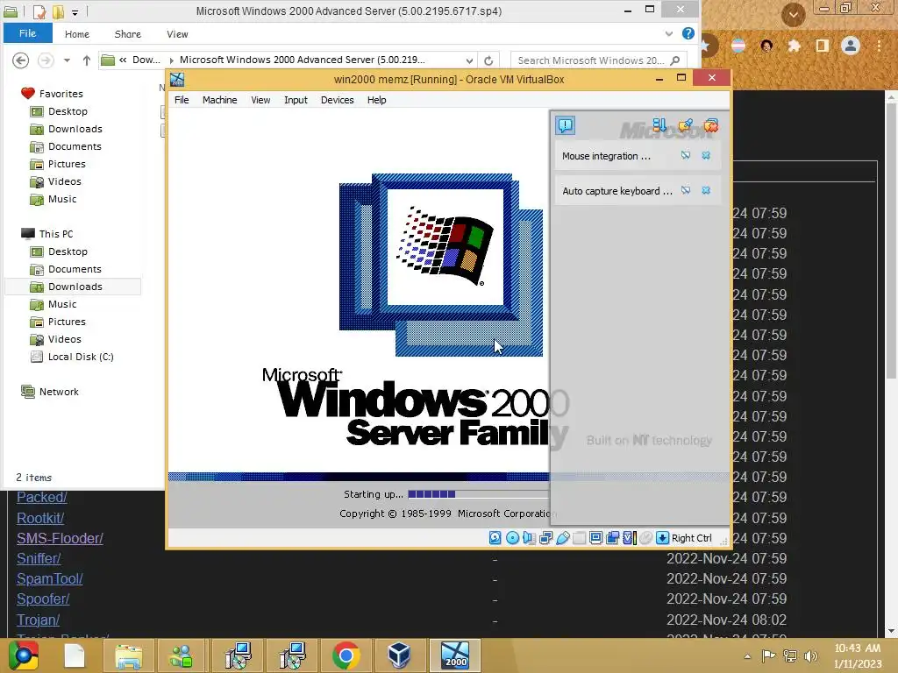Switch to Explorer View ribbon tab
The height and width of the screenshot is (673, 898).
pos(177,34)
